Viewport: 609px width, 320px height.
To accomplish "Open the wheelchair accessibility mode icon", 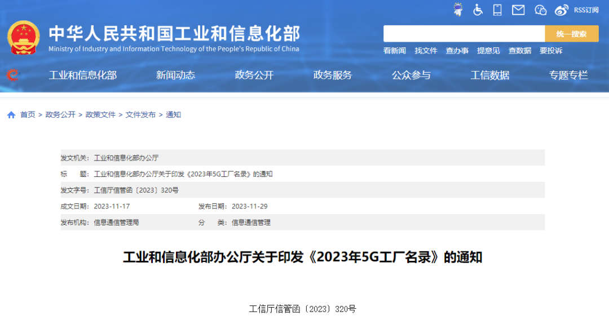I will click(478, 10).
